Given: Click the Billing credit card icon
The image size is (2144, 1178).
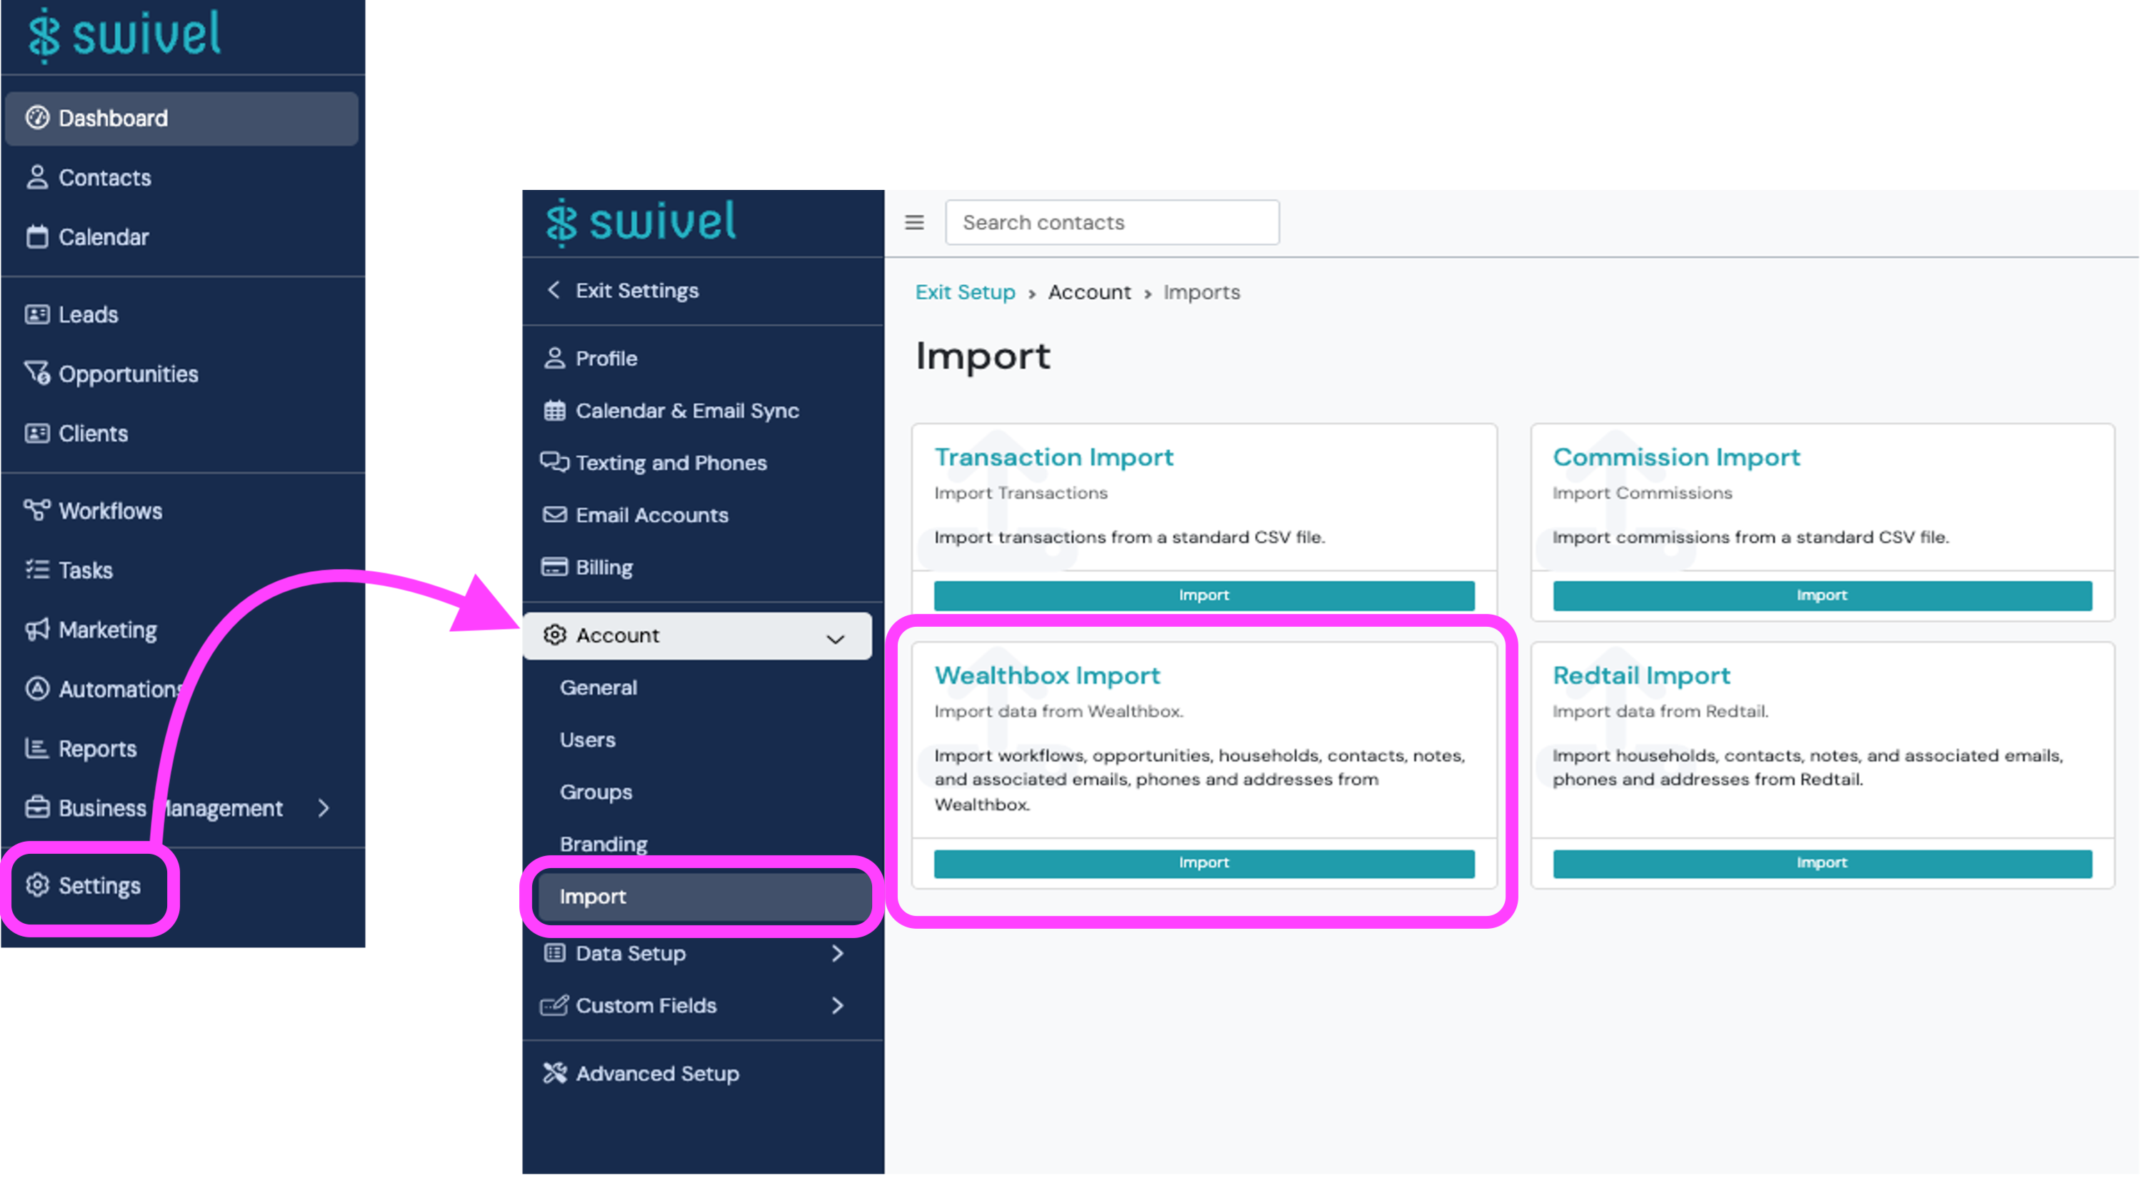Looking at the screenshot, I should (x=555, y=568).
